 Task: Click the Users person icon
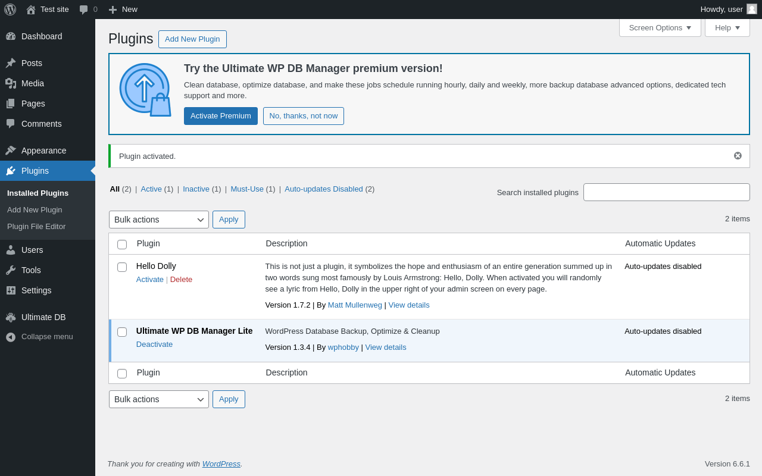(x=11, y=250)
